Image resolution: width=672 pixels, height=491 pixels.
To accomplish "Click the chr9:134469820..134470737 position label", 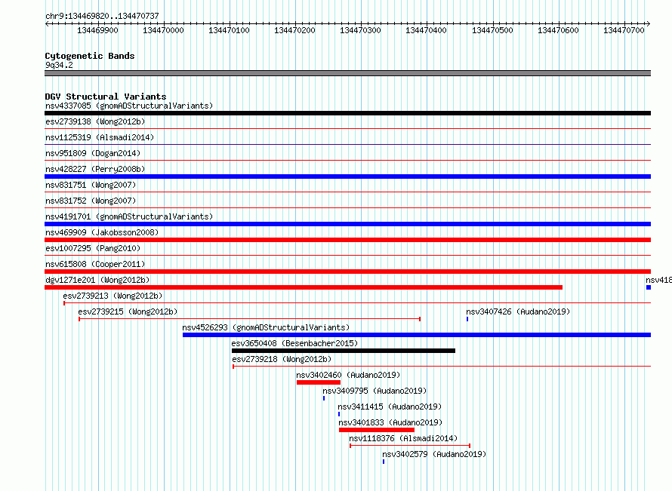I will coord(102,16).
